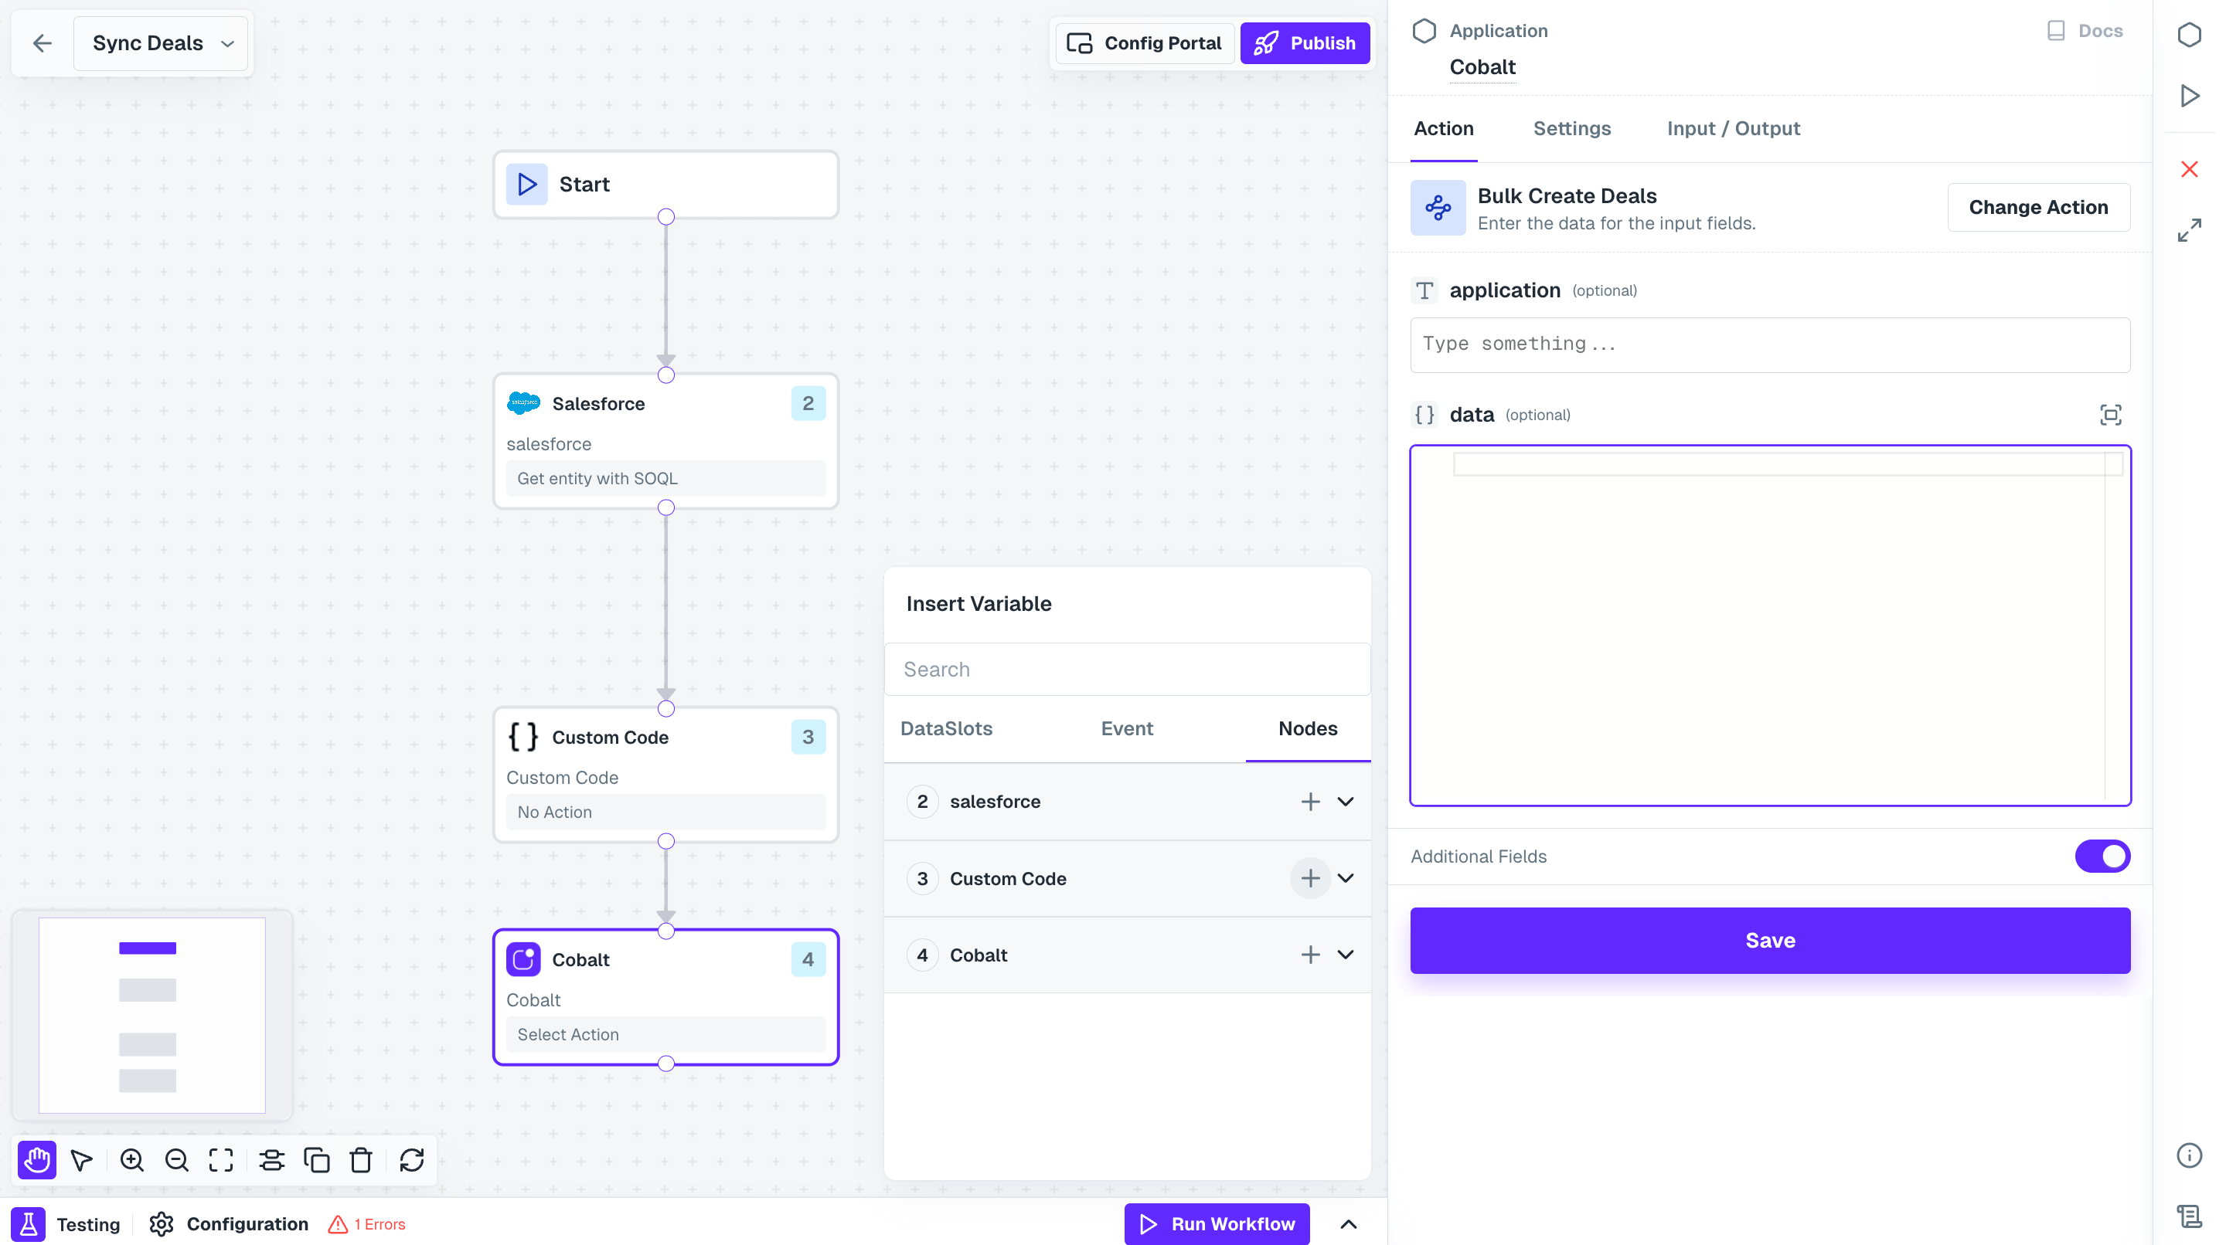Focus the application text input
Viewport: 2226px width, 1245px height.
pos(1770,344)
